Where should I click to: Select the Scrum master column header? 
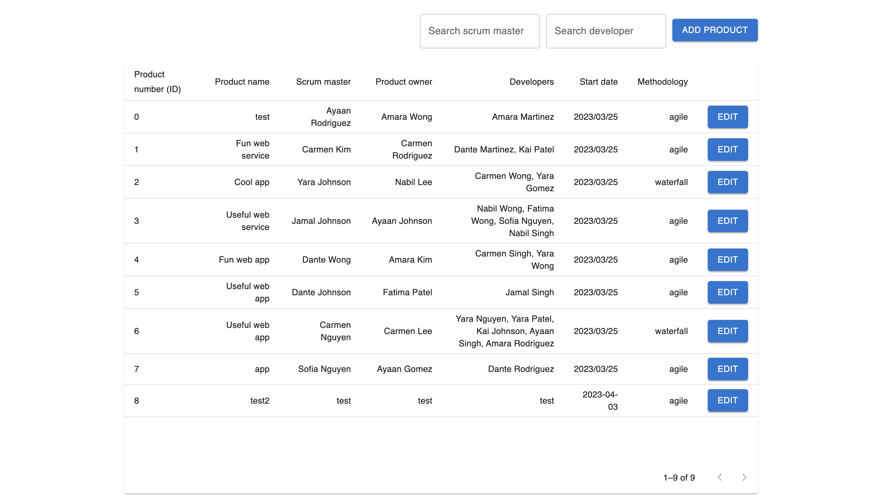[324, 82]
